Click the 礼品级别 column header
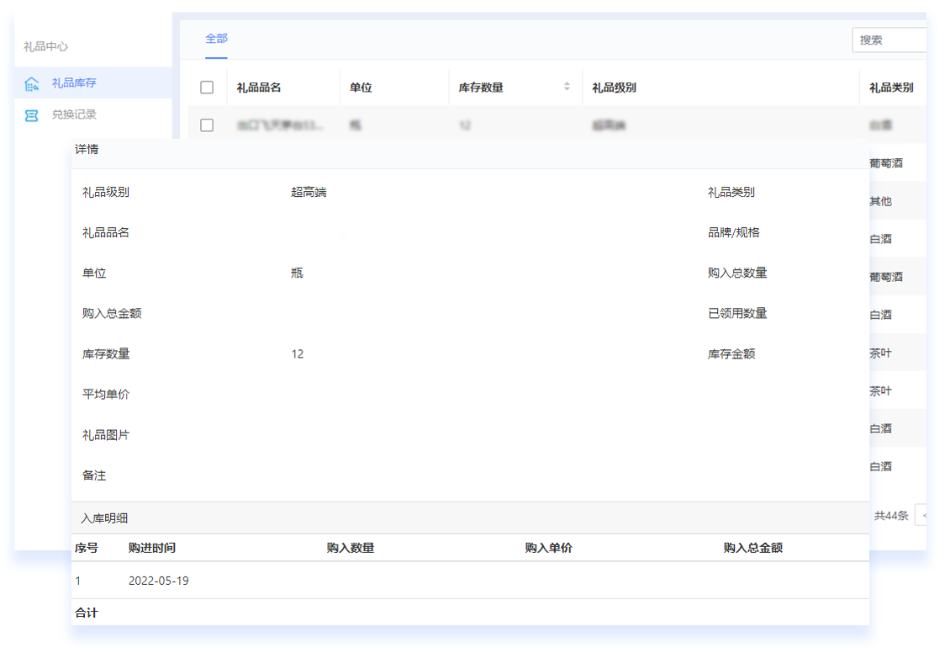 [614, 88]
